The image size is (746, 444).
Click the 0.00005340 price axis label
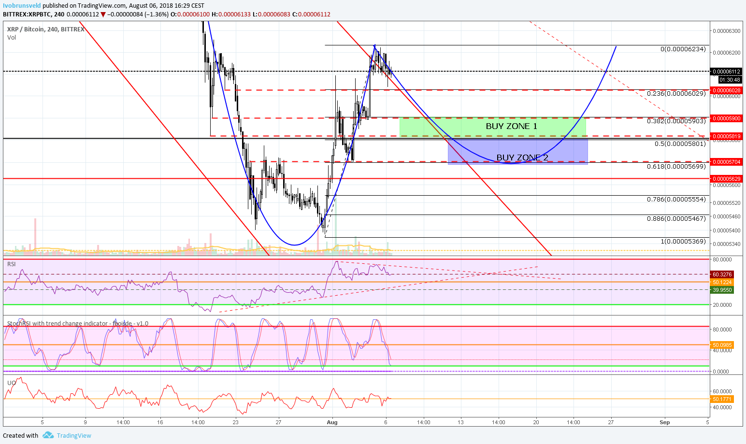coord(726,244)
